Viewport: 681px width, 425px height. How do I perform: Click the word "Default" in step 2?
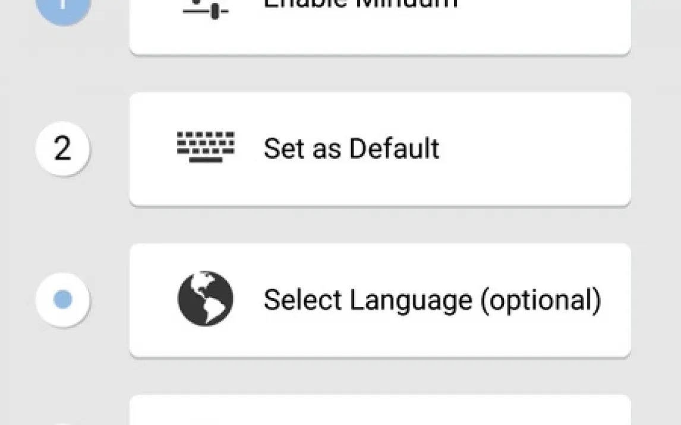(395, 148)
